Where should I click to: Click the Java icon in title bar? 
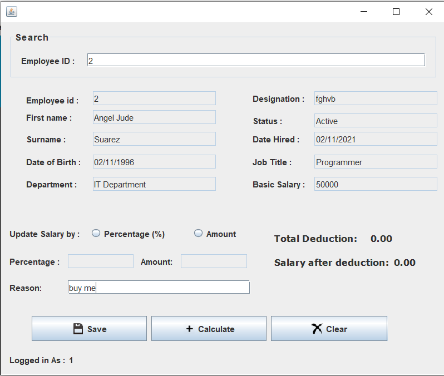[x=11, y=12]
